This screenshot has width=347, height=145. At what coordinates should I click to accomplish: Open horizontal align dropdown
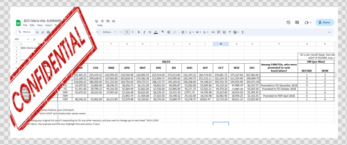coord(184,32)
